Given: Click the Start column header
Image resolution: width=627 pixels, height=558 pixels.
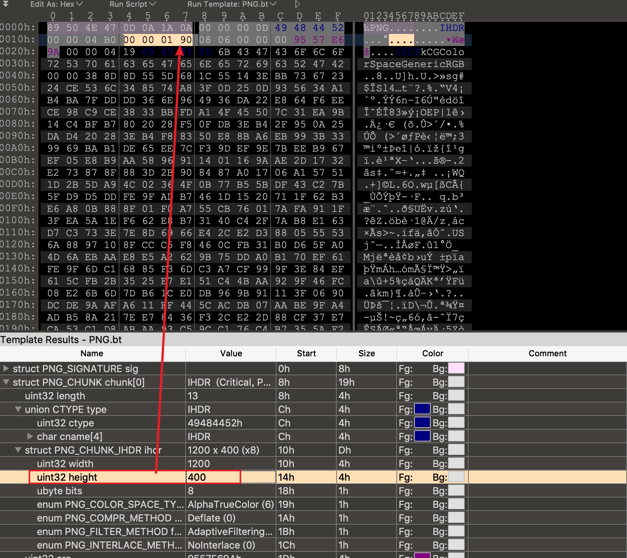Looking at the screenshot, I should [x=306, y=353].
